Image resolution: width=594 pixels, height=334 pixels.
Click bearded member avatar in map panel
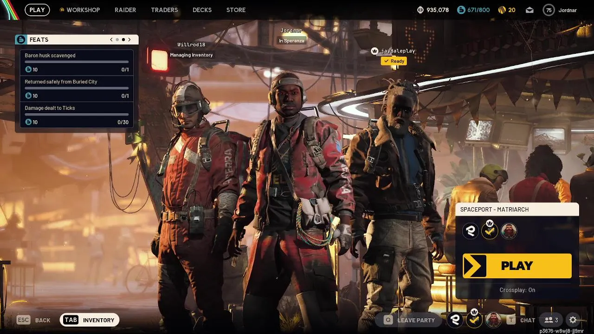(x=509, y=231)
